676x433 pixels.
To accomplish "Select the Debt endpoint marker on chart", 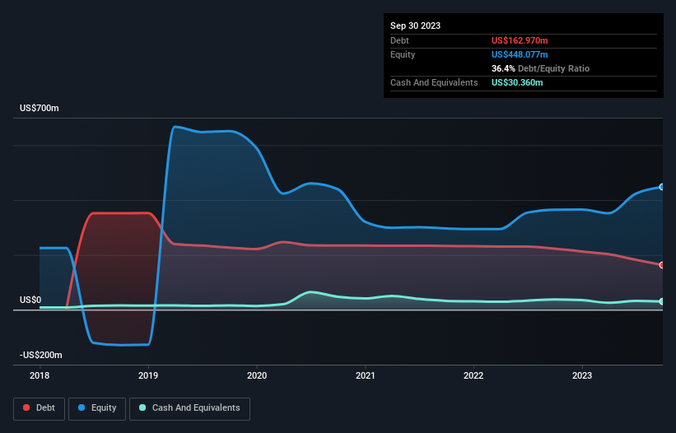I will pos(662,265).
